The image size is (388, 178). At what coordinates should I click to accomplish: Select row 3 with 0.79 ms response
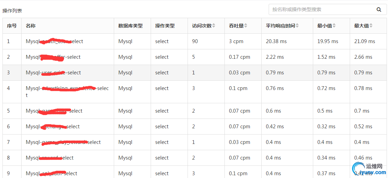[195, 73]
